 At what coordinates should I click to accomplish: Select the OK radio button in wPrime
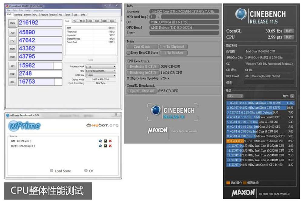[x=86, y=170]
